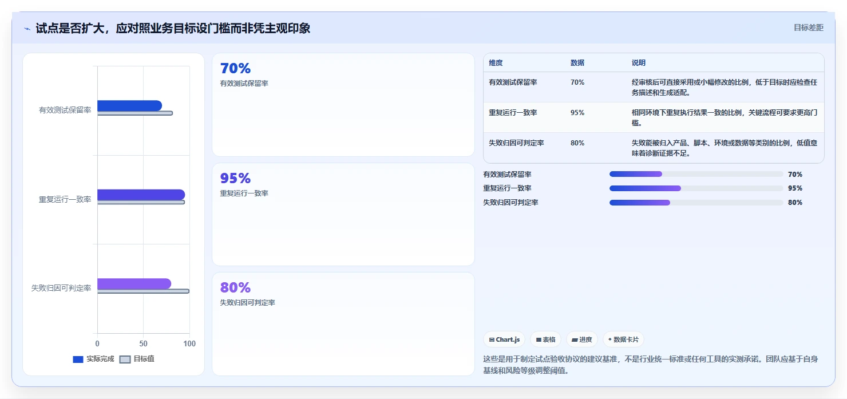Click the lightning icon beside the title
The height and width of the screenshot is (399, 847).
coord(27,29)
